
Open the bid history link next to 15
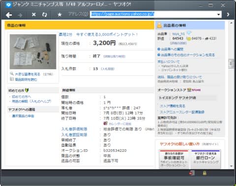coord(108,69)
